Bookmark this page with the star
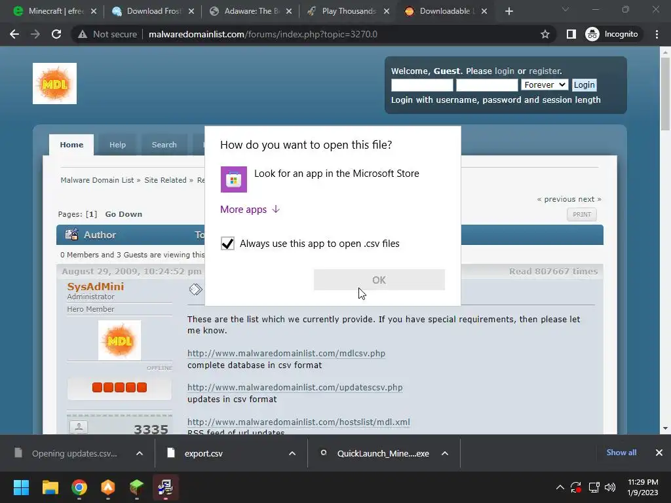Viewport: 671px width, 503px height. (545, 34)
